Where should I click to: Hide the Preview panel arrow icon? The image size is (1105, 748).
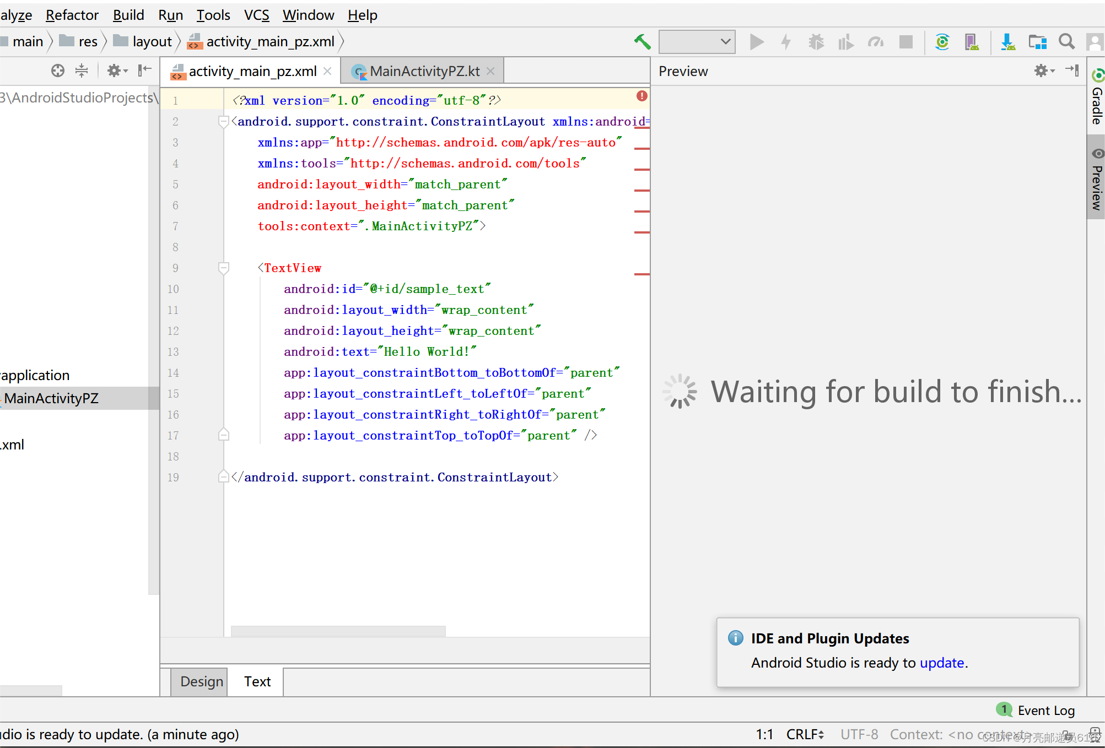(1072, 71)
